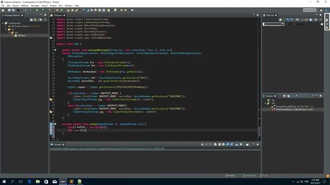The height and width of the screenshot is (185, 330).
Task: Navigate forward with the right arrow icon
Action: 132,10
